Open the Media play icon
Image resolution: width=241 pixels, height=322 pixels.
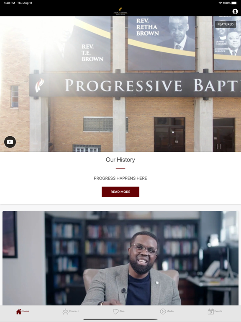[x=163, y=312]
